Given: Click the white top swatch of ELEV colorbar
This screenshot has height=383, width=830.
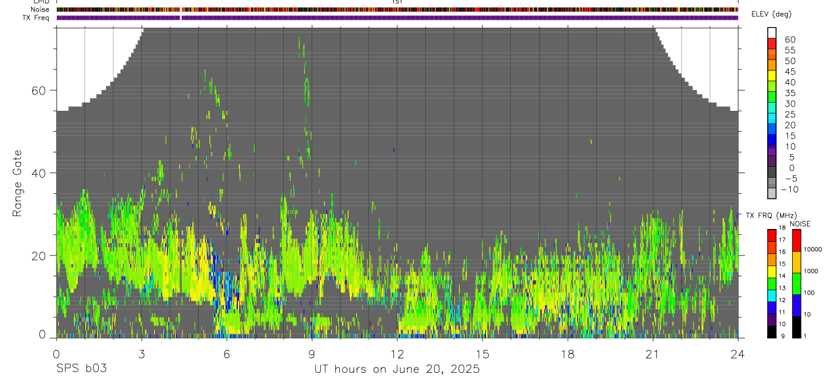Looking at the screenshot, I should tap(772, 32).
